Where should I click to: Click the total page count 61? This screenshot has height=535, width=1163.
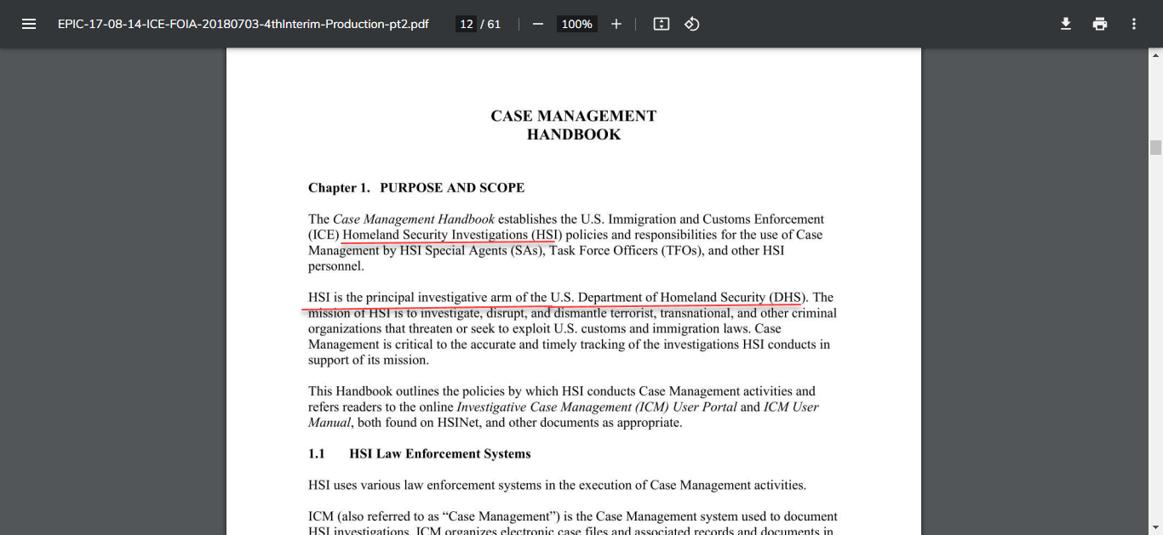pos(494,24)
